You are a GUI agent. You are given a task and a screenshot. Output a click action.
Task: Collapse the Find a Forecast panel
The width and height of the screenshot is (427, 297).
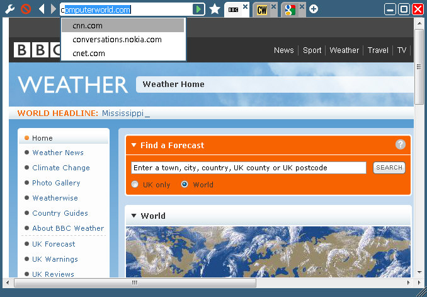134,146
